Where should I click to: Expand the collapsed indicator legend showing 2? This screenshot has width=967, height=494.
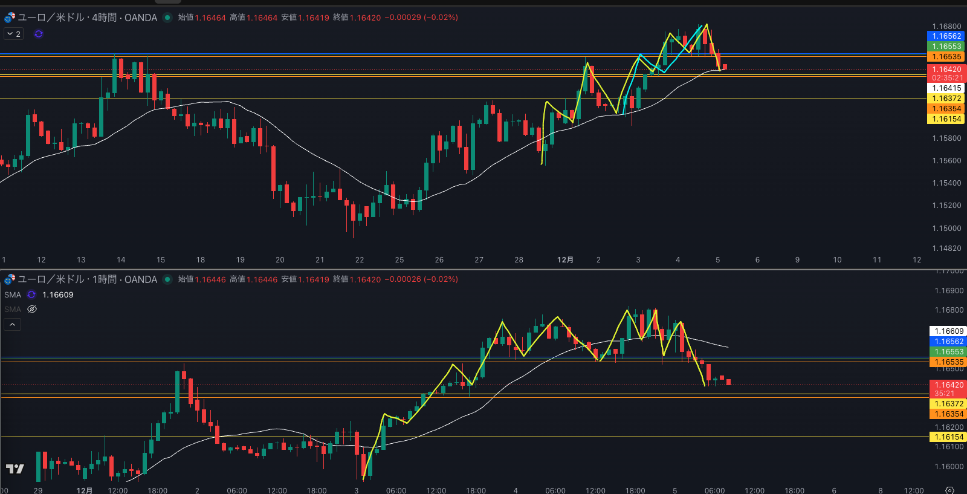13,34
